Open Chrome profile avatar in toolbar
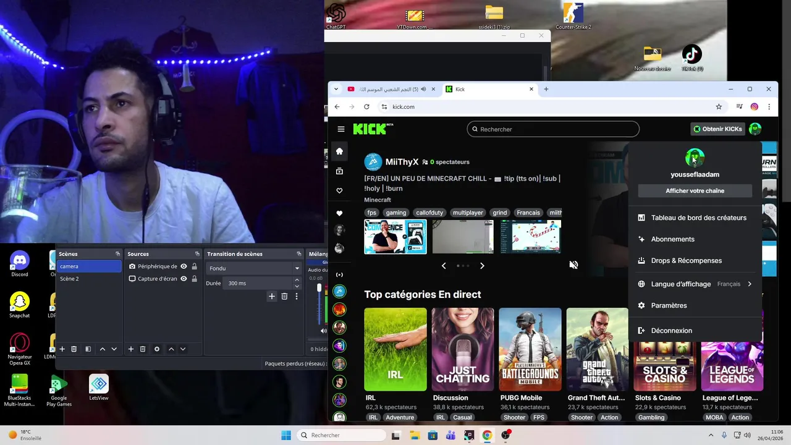 coord(754,107)
